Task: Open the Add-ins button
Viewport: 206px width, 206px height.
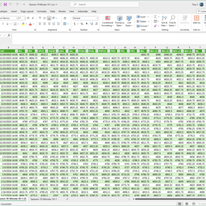Action: [196, 20]
